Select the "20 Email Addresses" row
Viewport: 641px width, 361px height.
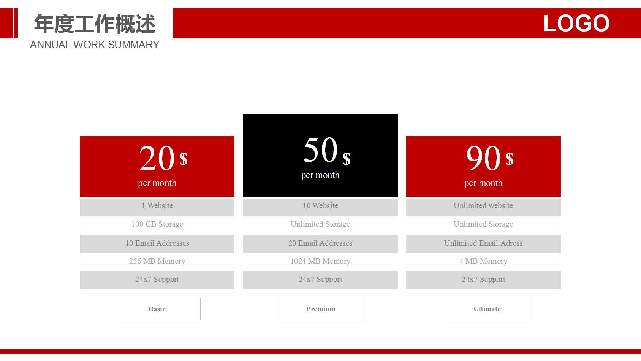point(320,243)
